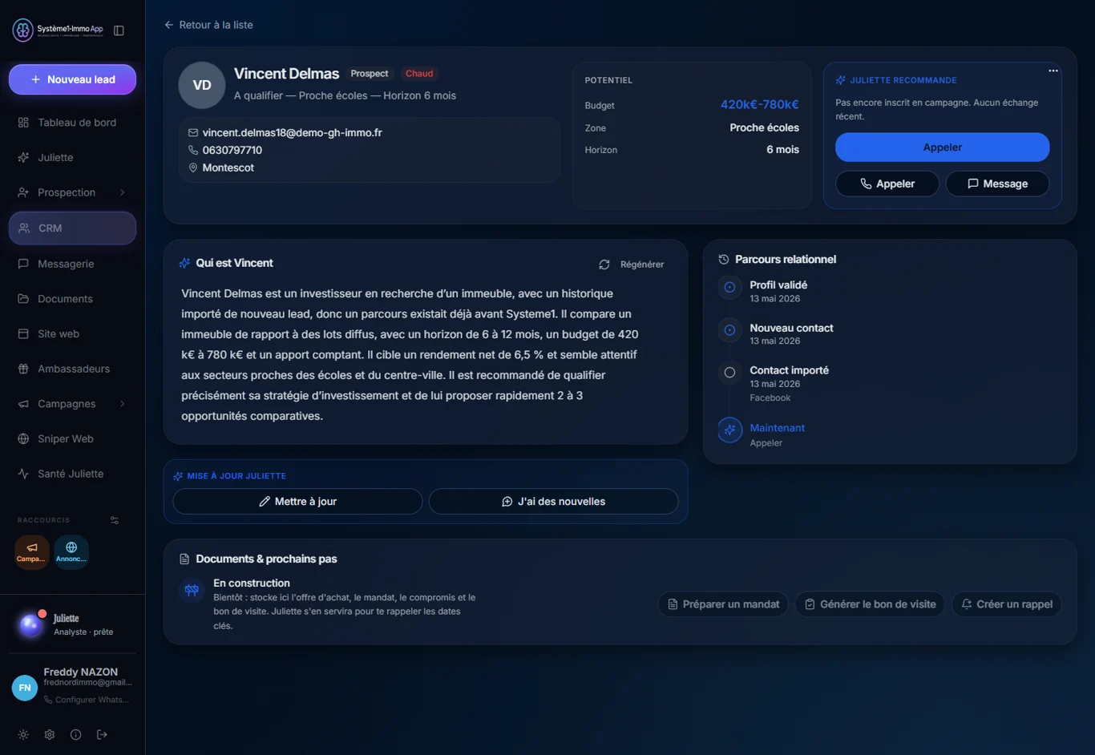
Task: Go back via Retour à la liste
Action: (x=208, y=25)
